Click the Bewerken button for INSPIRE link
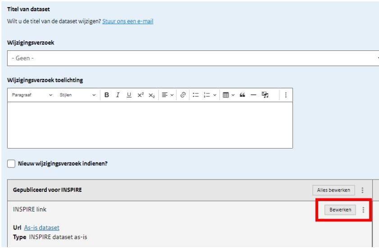This screenshot has height=248, width=379. [340, 210]
